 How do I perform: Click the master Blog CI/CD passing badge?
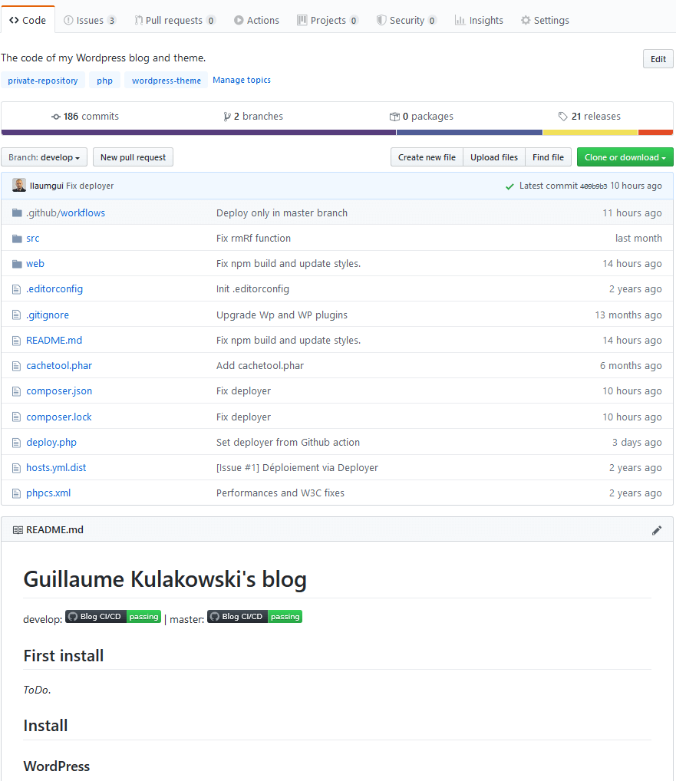[255, 617]
